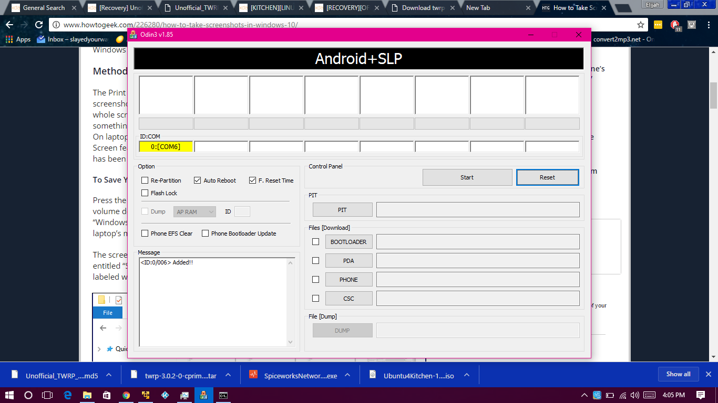Click the 0:[COM6] ID:COM field
The height and width of the screenshot is (403, 718).
coord(166,146)
